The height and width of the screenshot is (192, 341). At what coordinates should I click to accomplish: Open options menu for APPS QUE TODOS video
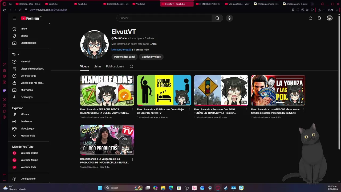click(133, 110)
